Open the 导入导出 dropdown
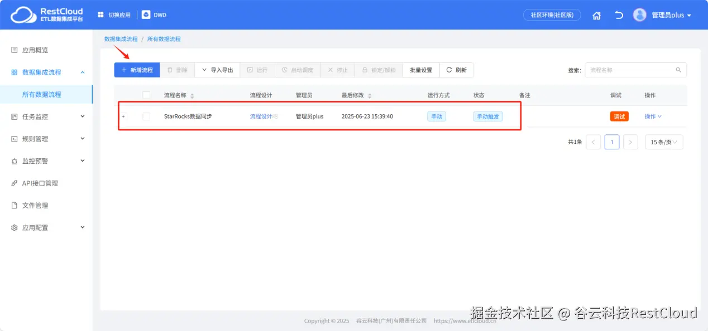The width and height of the screenshot is (708, 331). coord(217,70)
